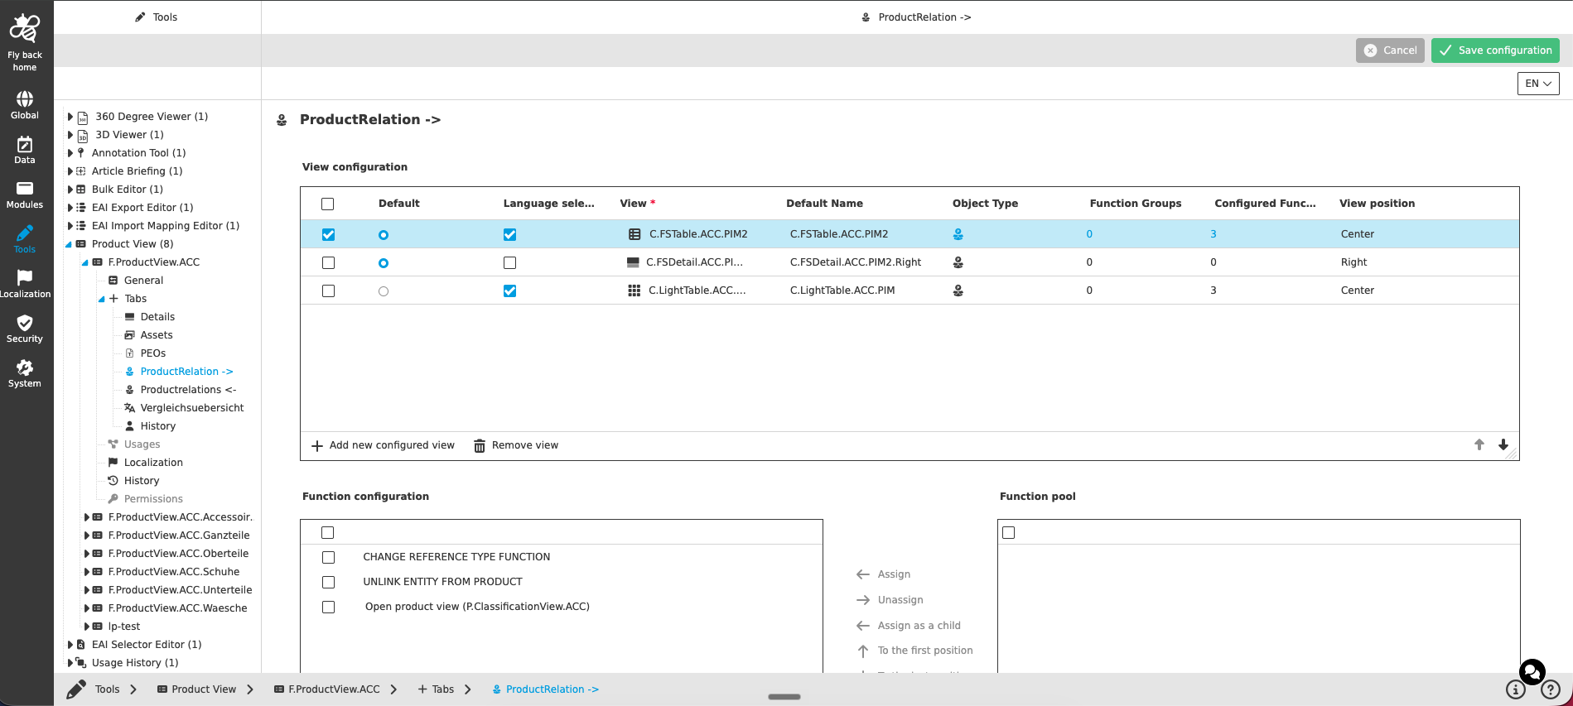Toggle the select-all checkbox in View configuration header
This screenshot has width=1573, height=706.
328,204
